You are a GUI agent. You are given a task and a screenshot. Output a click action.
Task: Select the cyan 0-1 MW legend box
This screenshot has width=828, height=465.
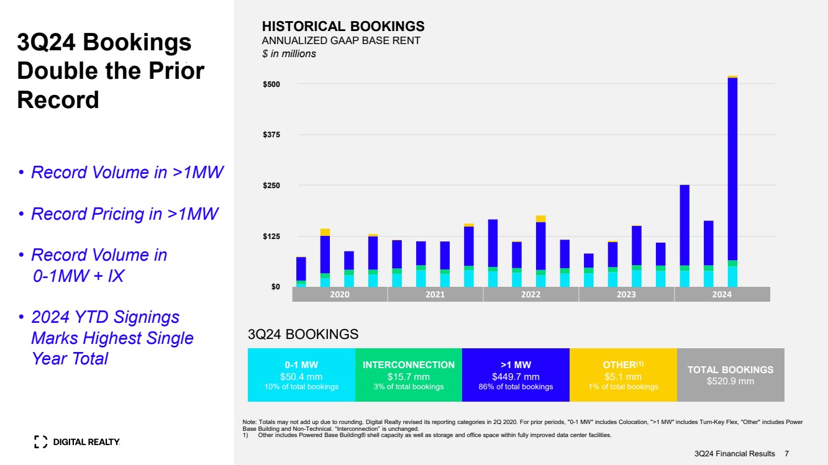click(x=301, y=375)
